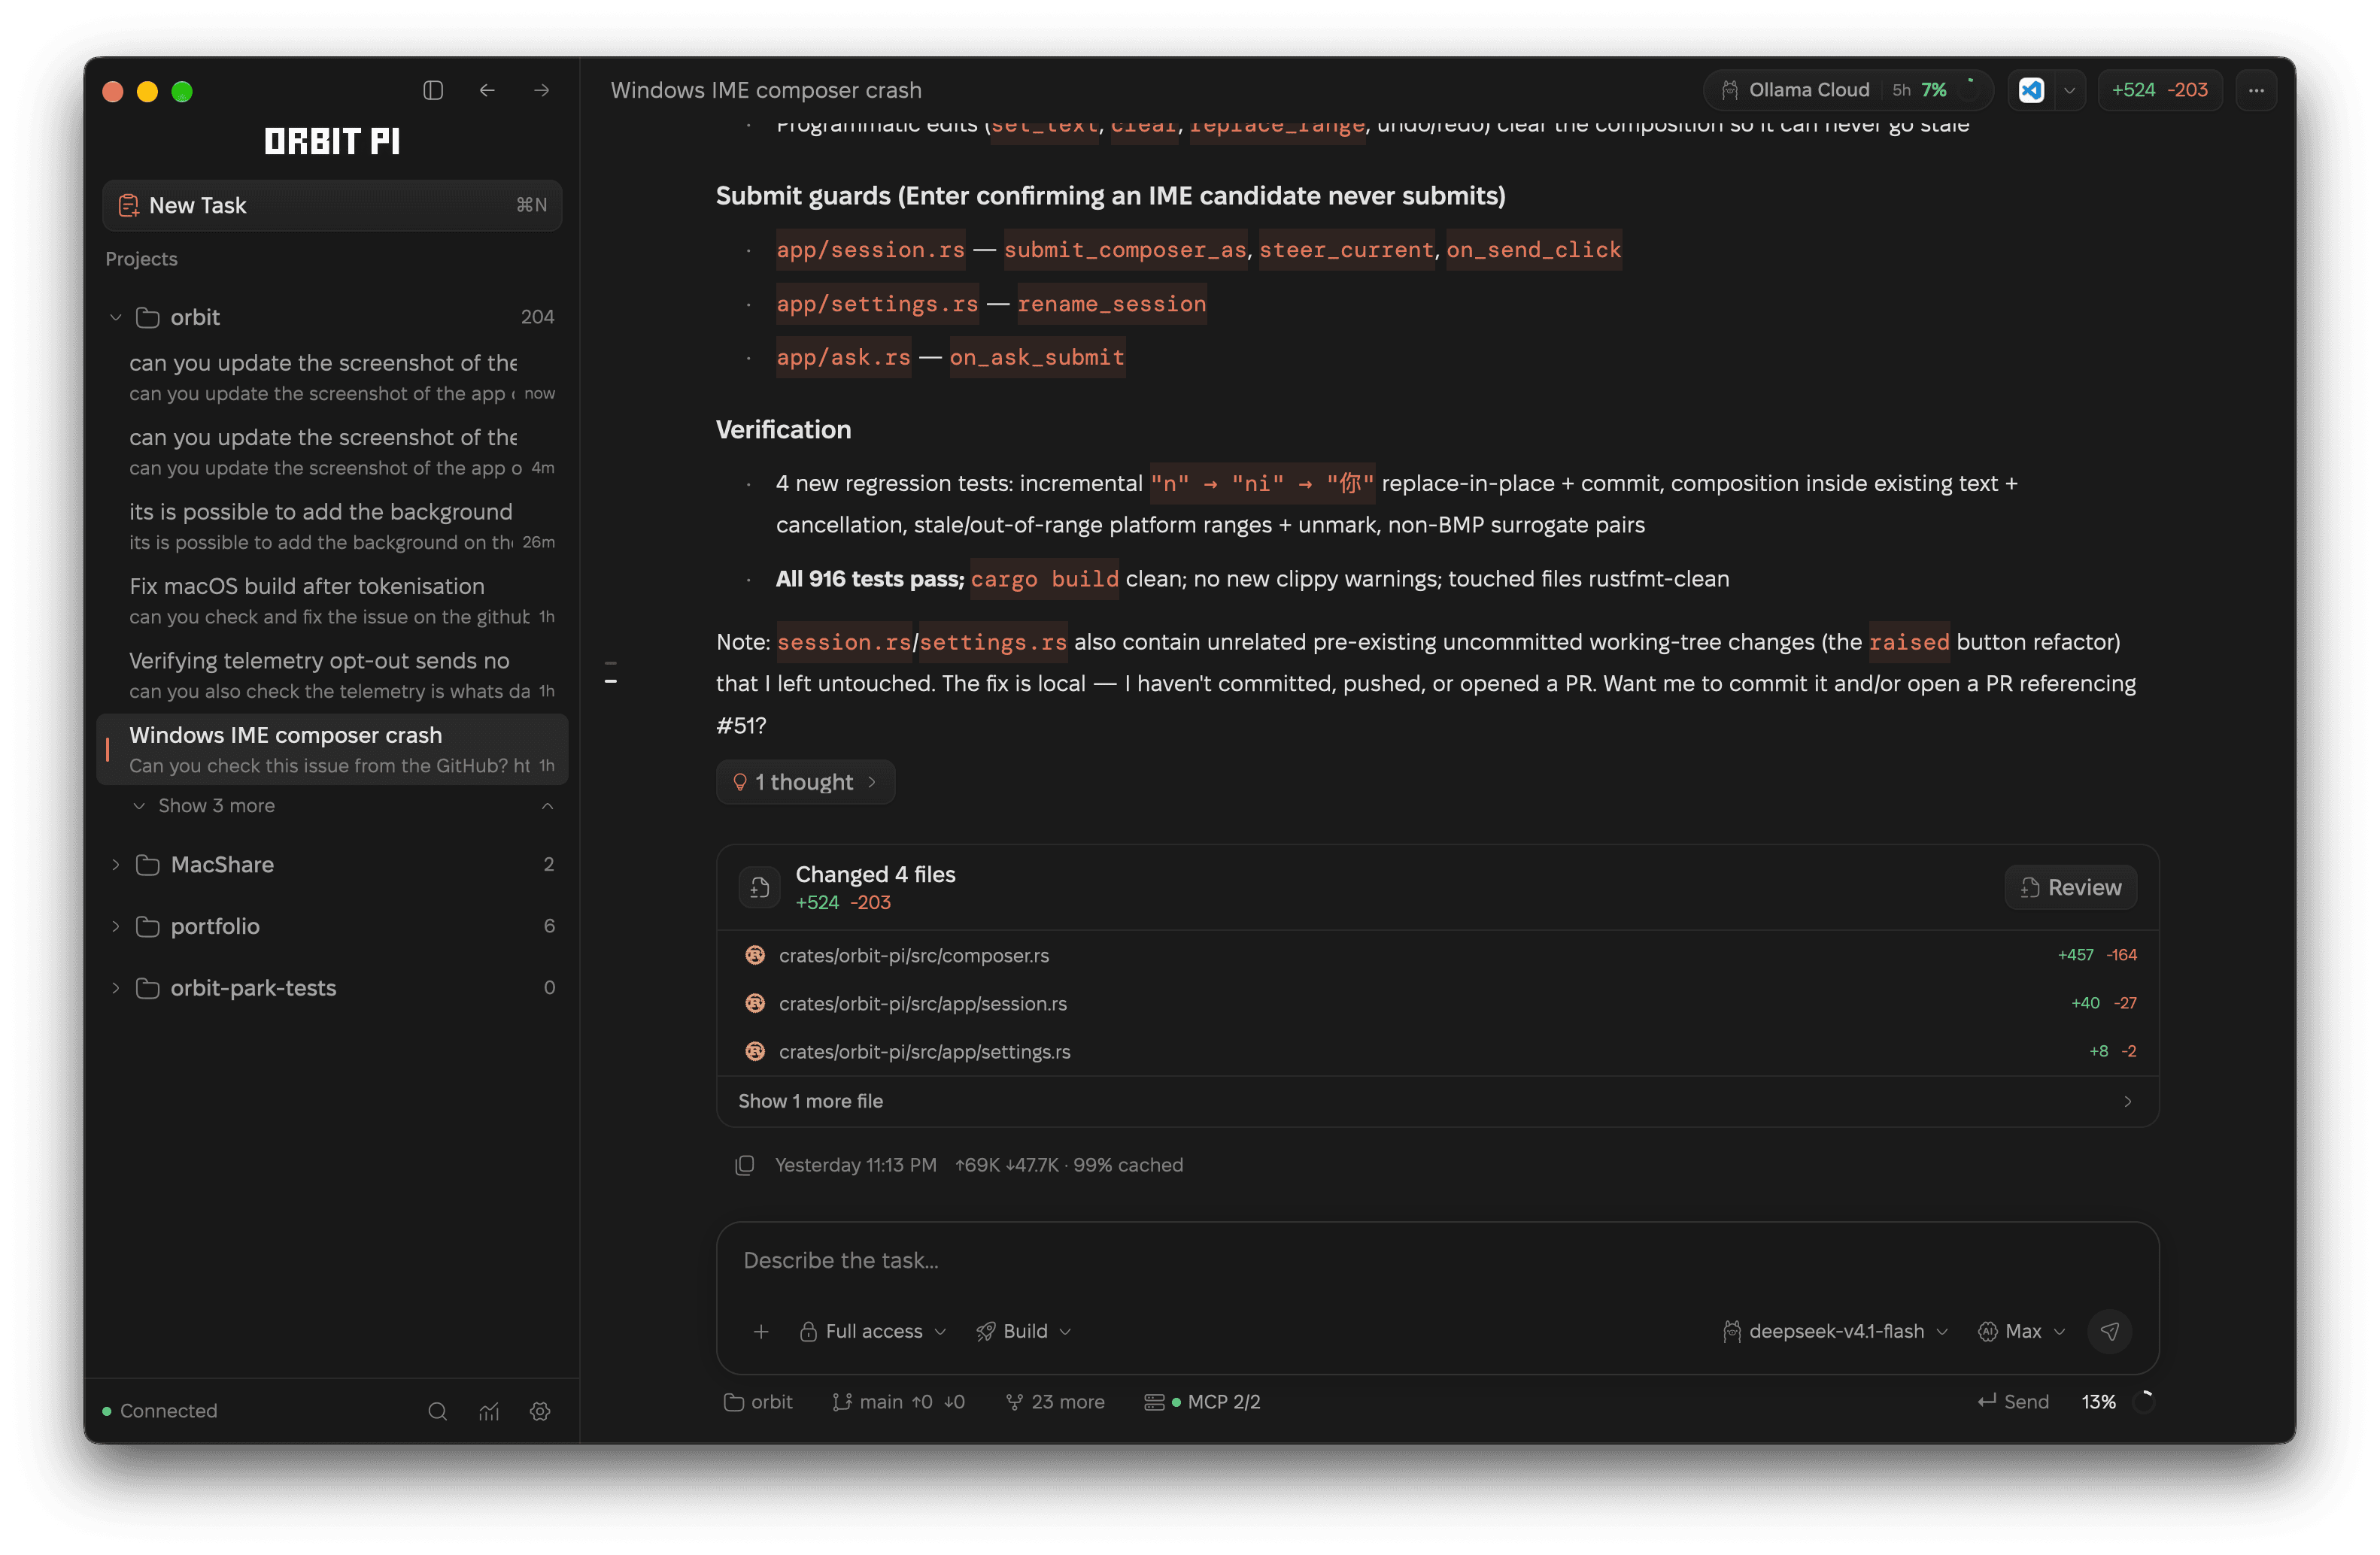Image resolution: width=2380 pixels, height=1555 pixels.
Task: Click the Review button
Action: (2070, 887)
